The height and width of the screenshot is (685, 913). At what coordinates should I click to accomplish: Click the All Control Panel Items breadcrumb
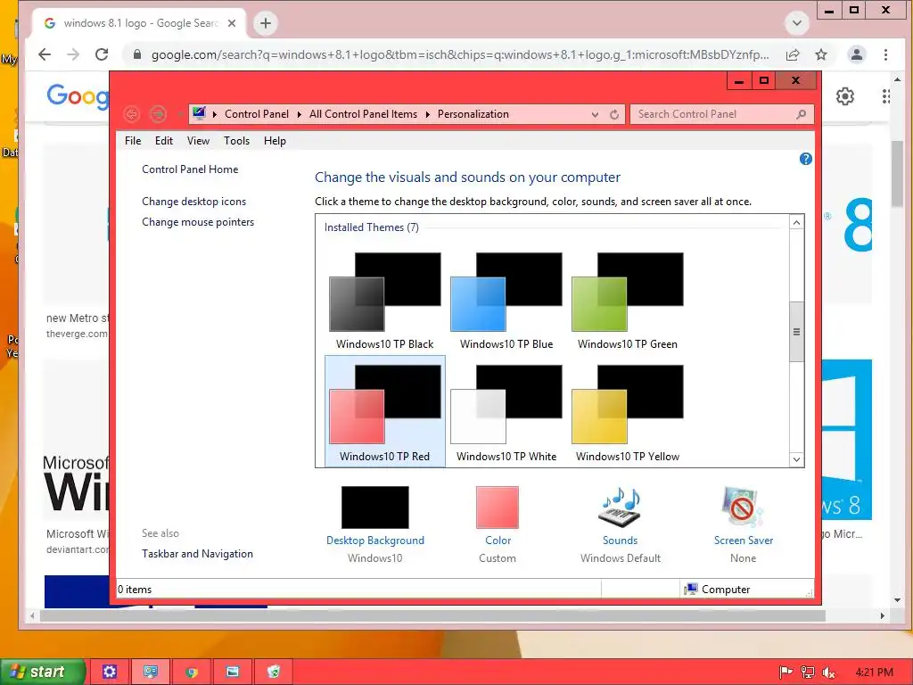(364, 114)
